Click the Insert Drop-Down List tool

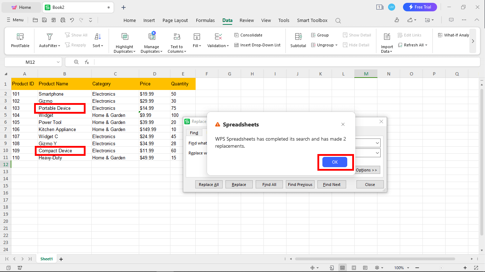coord(257,45)
